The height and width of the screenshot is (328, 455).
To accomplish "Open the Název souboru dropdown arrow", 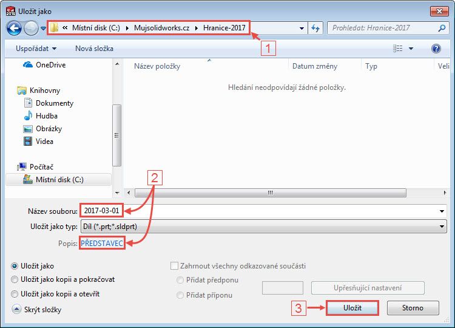I will [442, 211].
